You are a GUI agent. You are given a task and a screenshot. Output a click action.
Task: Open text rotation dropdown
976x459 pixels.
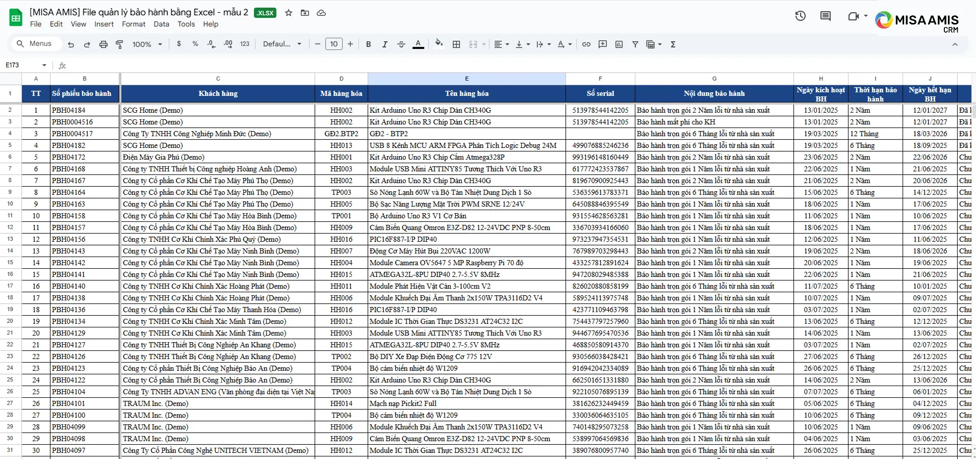pos(564,44)
